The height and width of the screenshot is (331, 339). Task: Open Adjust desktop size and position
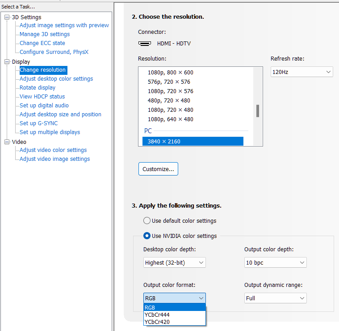click(60, 114)
